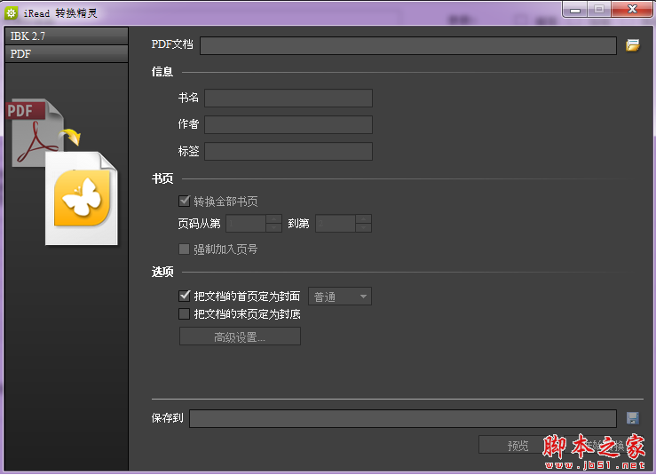Click the 页码从第 start page number field

[246, 224]
